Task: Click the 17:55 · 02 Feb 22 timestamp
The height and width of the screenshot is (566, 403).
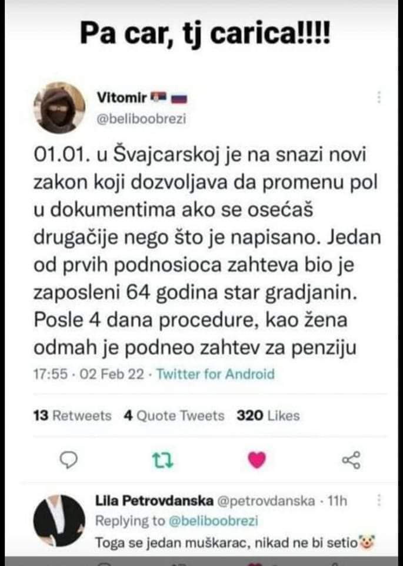Action: (x=89, y=374)
